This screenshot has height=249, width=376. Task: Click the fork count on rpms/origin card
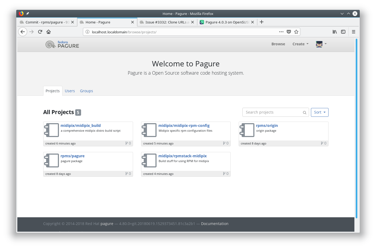(324, 143)
